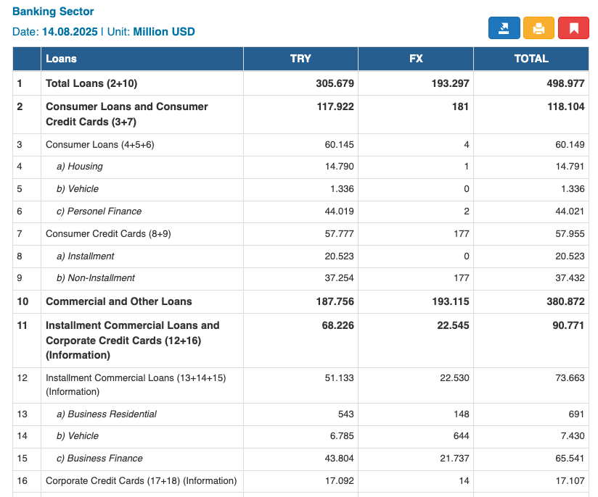Click the date value 14.08.2025
Viewport: 598px width, 497px height.
70,32
